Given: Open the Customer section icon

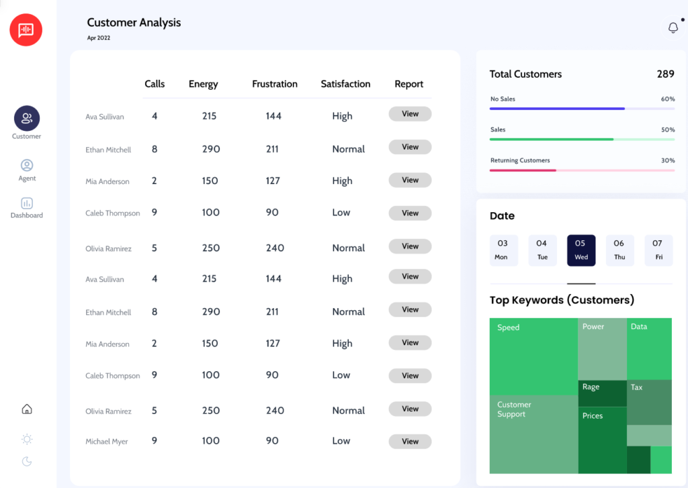Looking at the screenshot, I should (27, 119).
